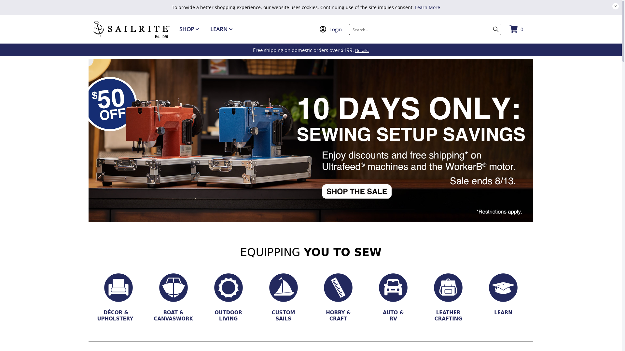
Task: Open the Hobby & Craft ruler icon
Action: (338, 288)
